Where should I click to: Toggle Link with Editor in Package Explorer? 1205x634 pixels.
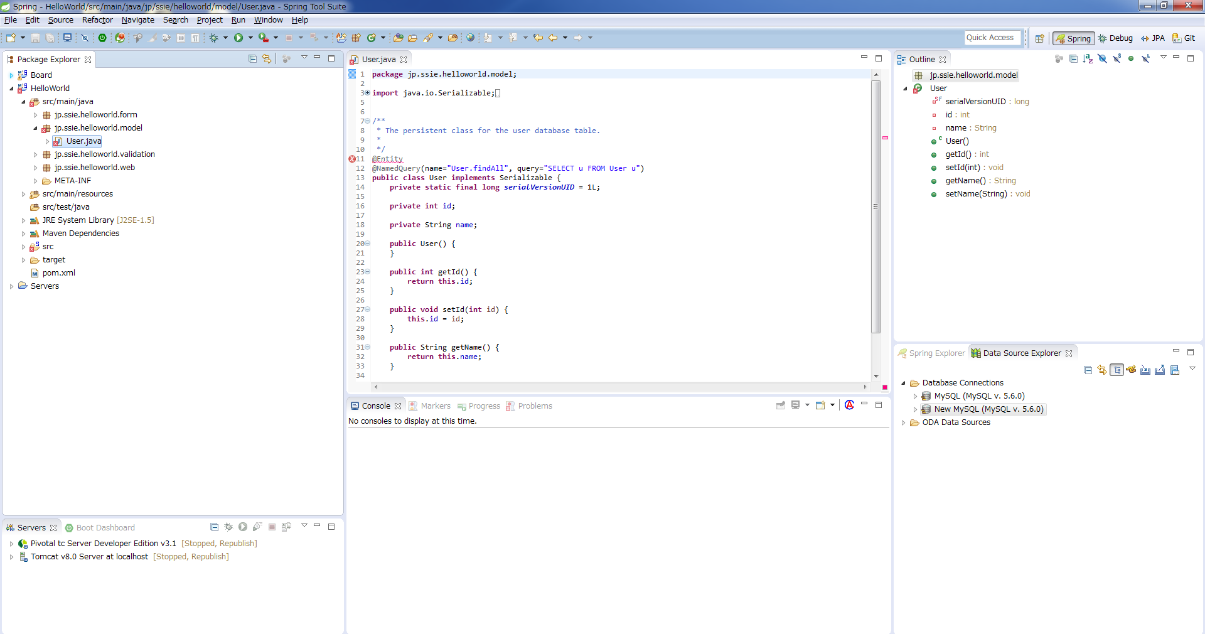(267, 59)
